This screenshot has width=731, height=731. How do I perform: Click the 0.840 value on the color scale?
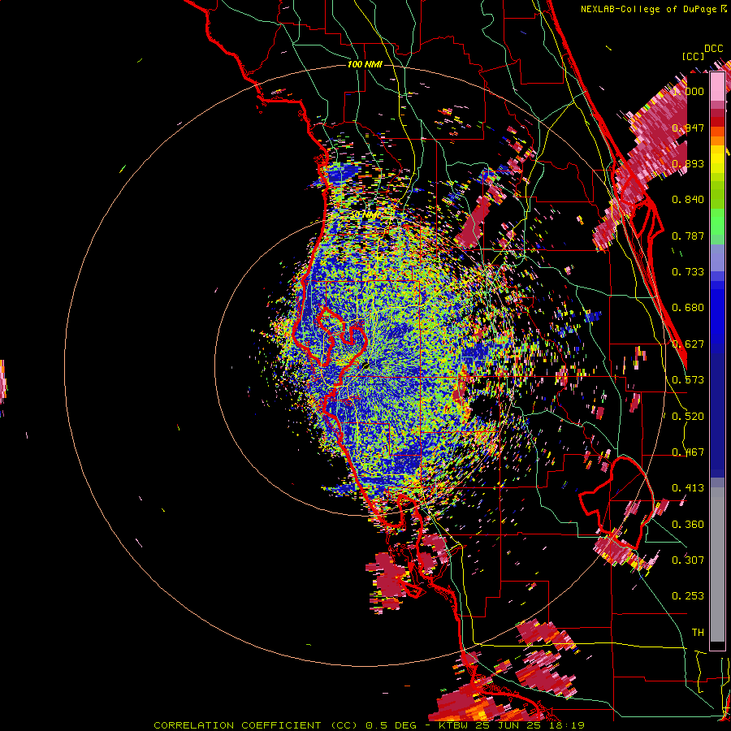coord(688,200)
